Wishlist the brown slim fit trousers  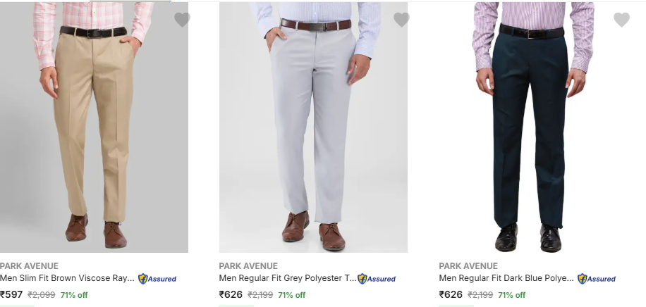(x=182, y=20)
